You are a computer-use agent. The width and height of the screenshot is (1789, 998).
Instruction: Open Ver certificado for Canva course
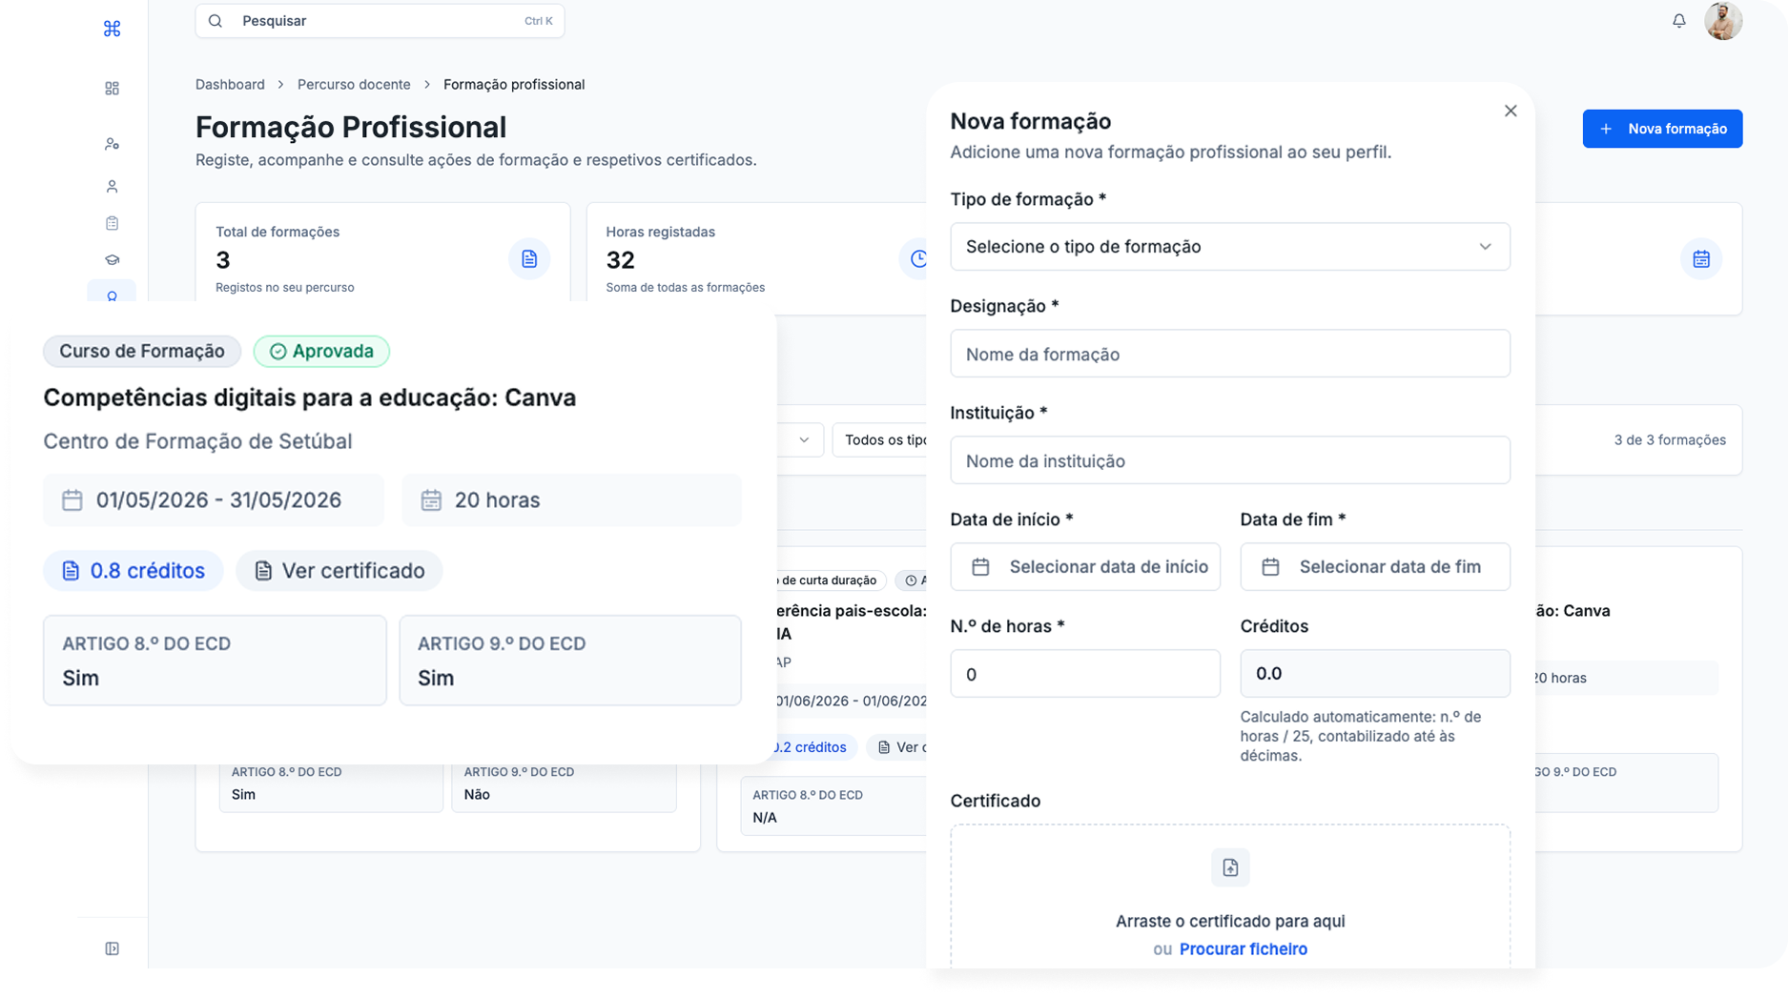pyautogui.click(x=339, y=571)
